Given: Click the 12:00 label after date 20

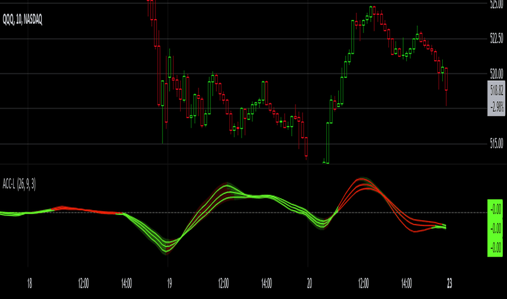Looking at the screenshot, I should click(363, 283).
